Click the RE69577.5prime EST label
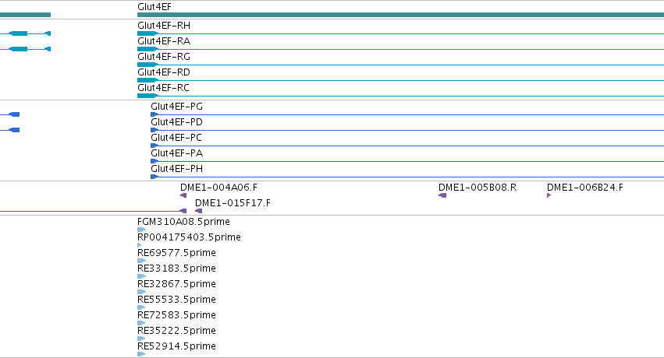The image size is (664, 358). coord(176,253)
